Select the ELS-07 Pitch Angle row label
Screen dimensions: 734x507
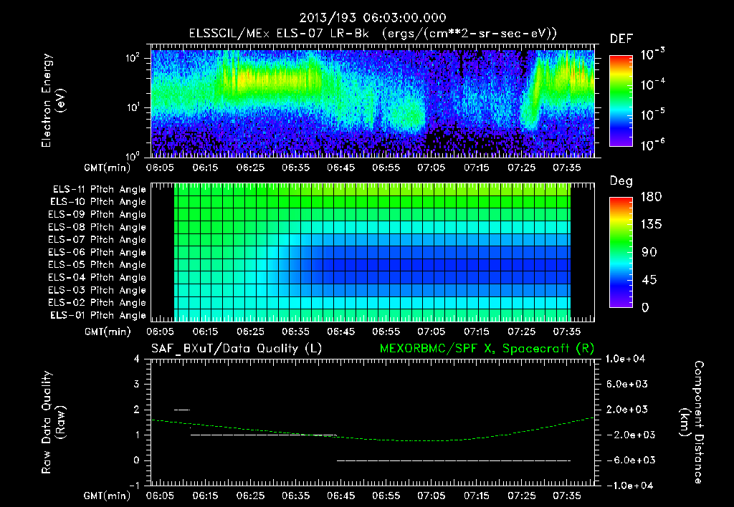click(x=97, y=239)
